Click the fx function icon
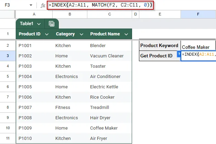The image size is (216, 144). pyautogui.click(x=43, y=5)
